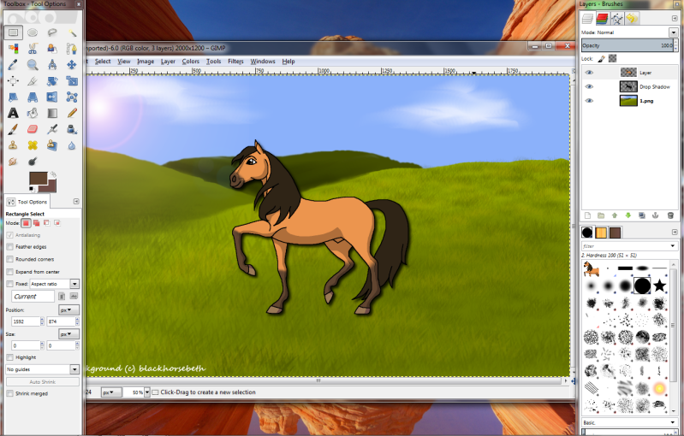Switch to the Undo History tab
Viewport: 684px width, 436px height.
click(x=632, y=18)
